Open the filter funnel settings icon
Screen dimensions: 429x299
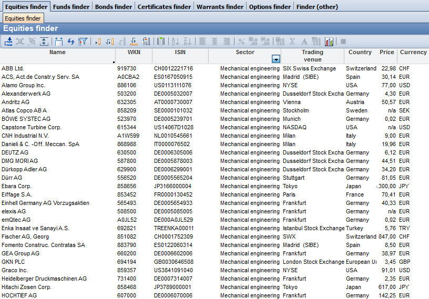83,42
